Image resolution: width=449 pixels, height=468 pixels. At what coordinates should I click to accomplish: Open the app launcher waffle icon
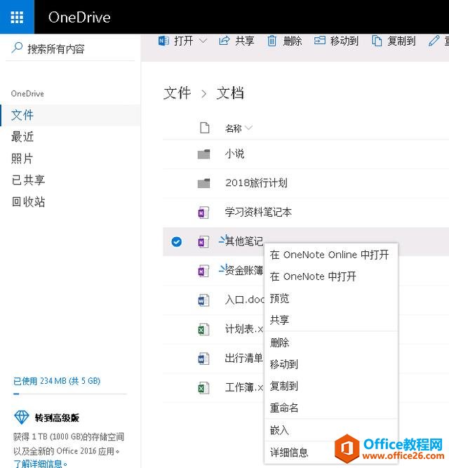click(17, 17)
